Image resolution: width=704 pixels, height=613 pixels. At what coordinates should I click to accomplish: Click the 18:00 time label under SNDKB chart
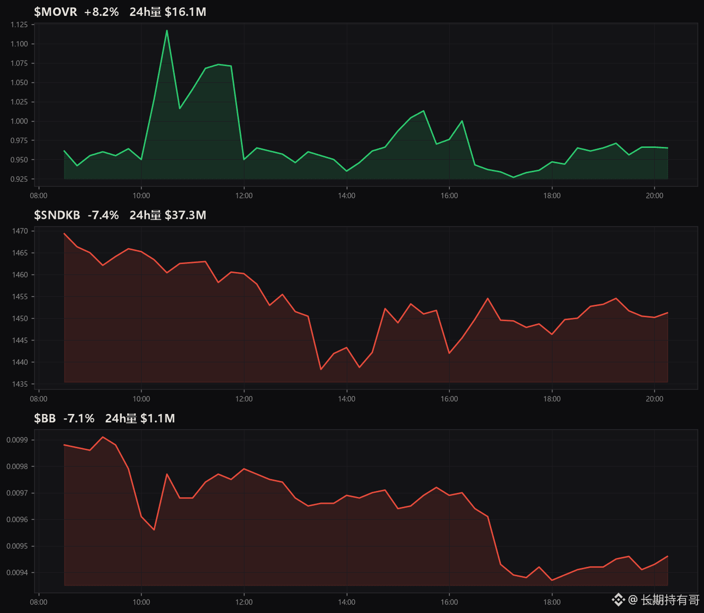coord(552,399)
